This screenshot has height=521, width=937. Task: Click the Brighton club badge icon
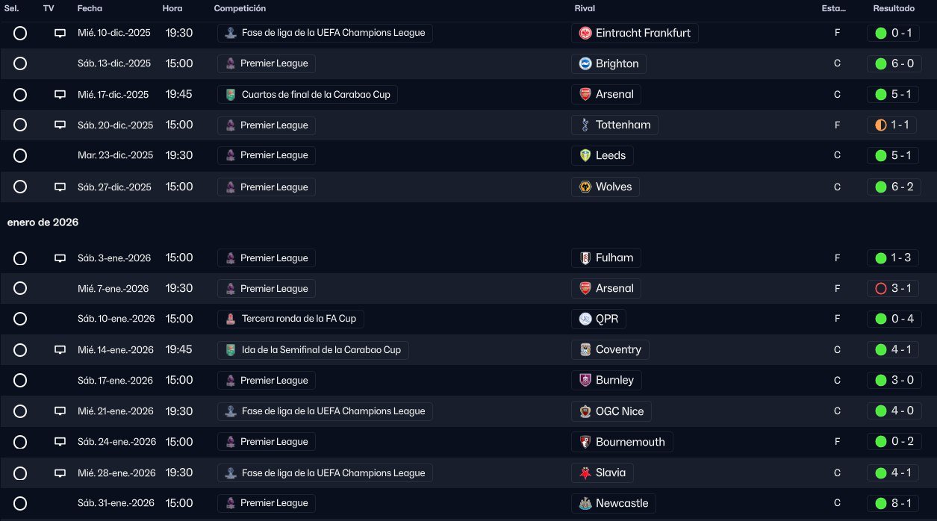coord(585,63)
